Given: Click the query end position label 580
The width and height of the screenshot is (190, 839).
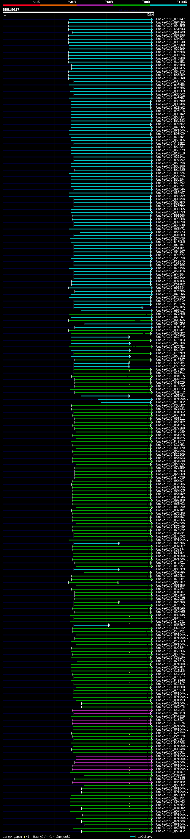Looking at the screenshot, I should [150, 15].
